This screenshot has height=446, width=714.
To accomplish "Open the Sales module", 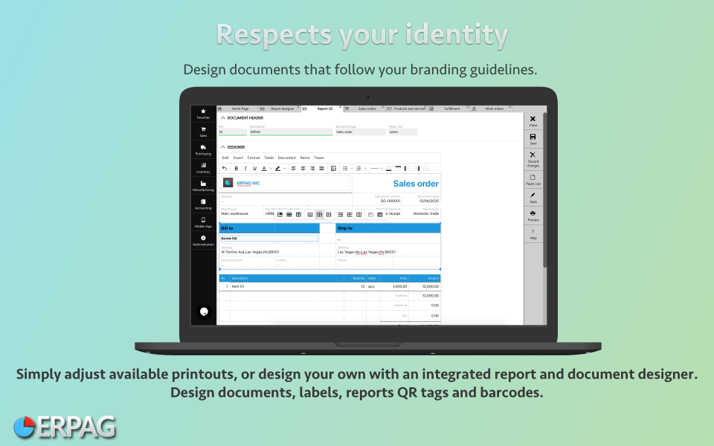I will [203, 132].
